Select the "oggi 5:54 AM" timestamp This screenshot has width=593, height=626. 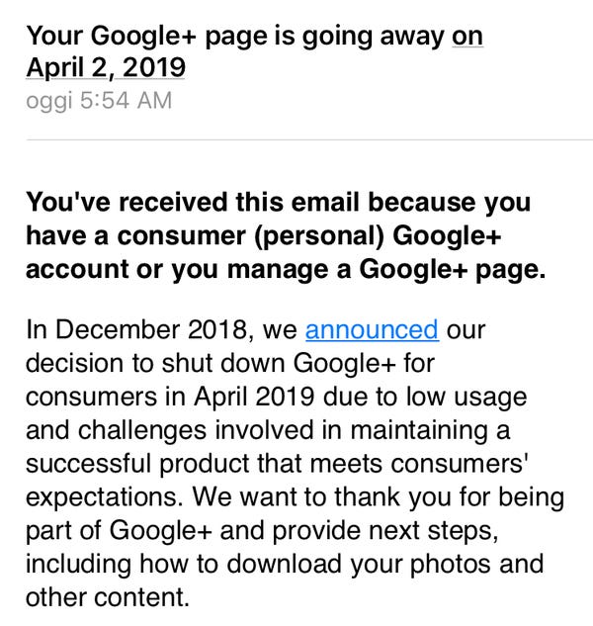(99, 100)
